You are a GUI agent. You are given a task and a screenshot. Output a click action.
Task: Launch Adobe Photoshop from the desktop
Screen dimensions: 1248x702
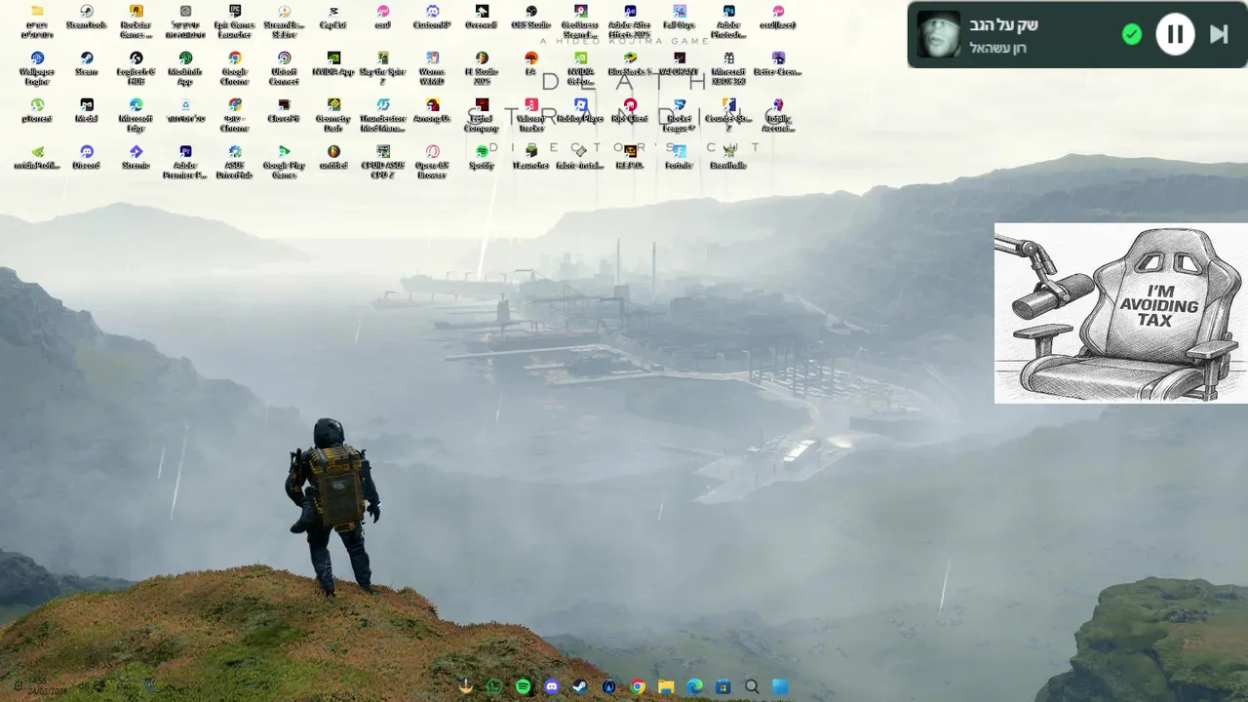point(728,19)
